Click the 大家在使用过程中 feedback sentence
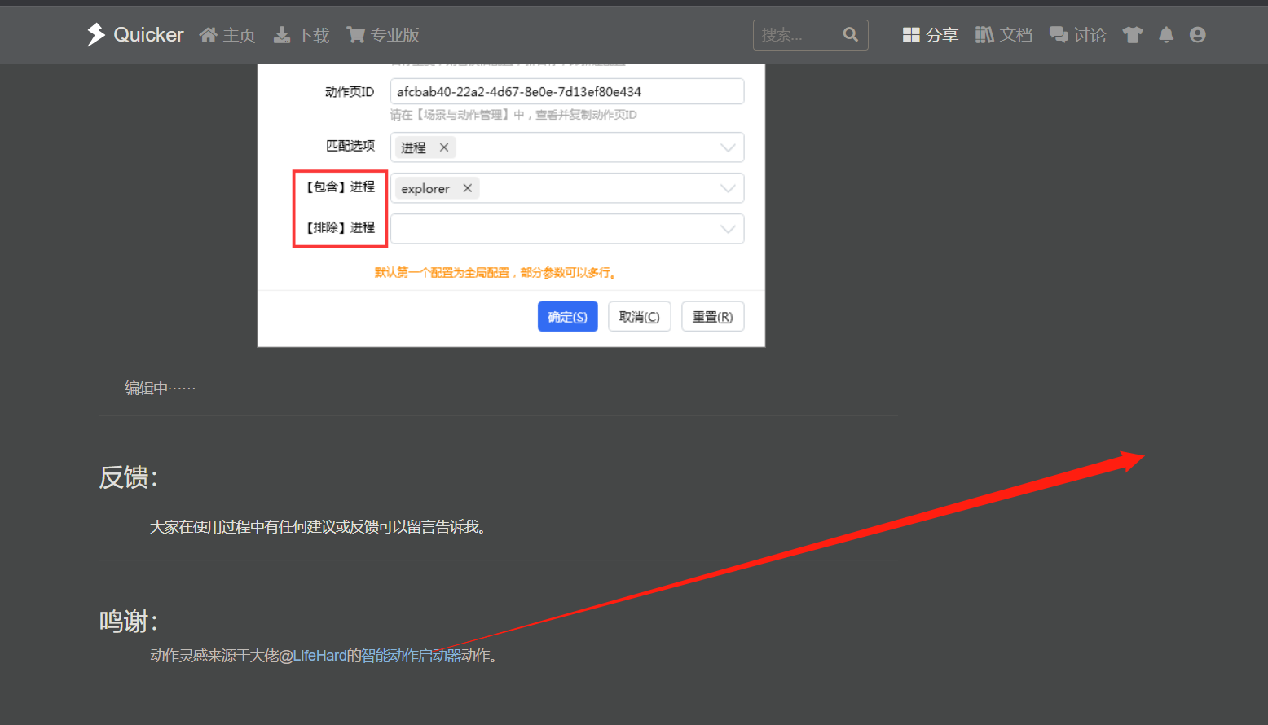The image size is (1268, 725). click(x=319, y=527)
